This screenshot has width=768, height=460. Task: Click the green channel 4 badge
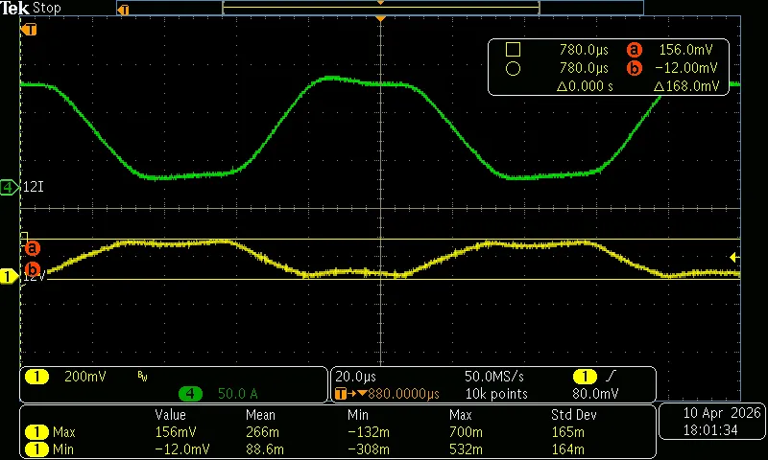click(x=190, y=394)
